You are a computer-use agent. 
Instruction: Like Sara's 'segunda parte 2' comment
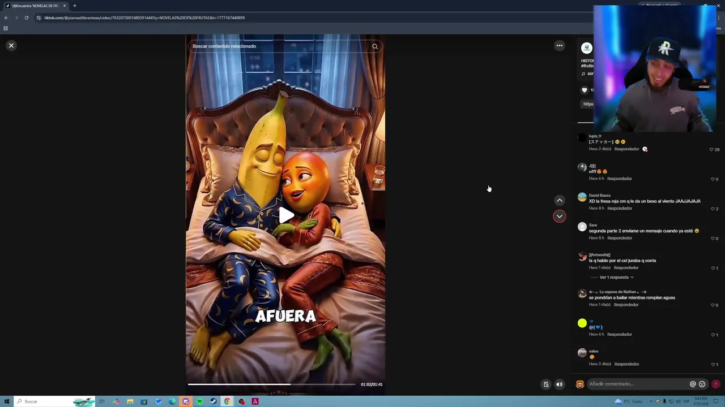pyautogui.click(x=713, y=239)
